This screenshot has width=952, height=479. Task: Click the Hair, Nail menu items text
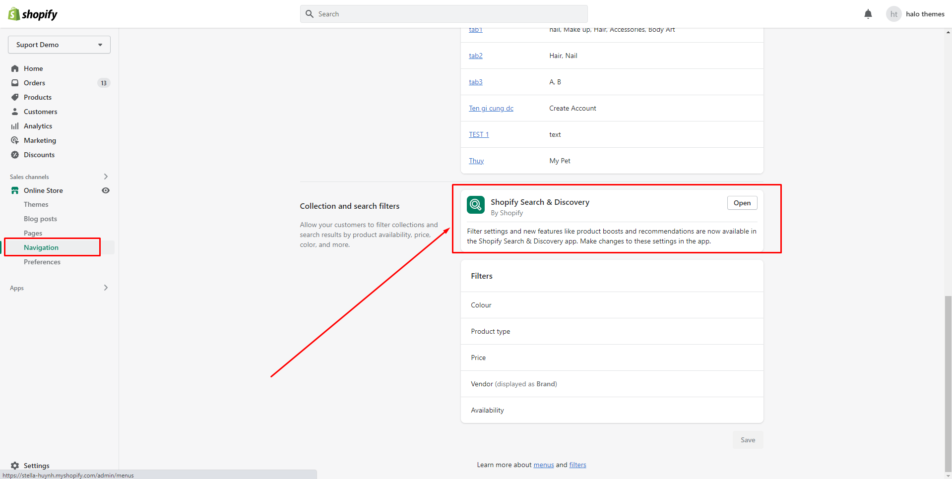pyautogui.click(x=563, y=56)
